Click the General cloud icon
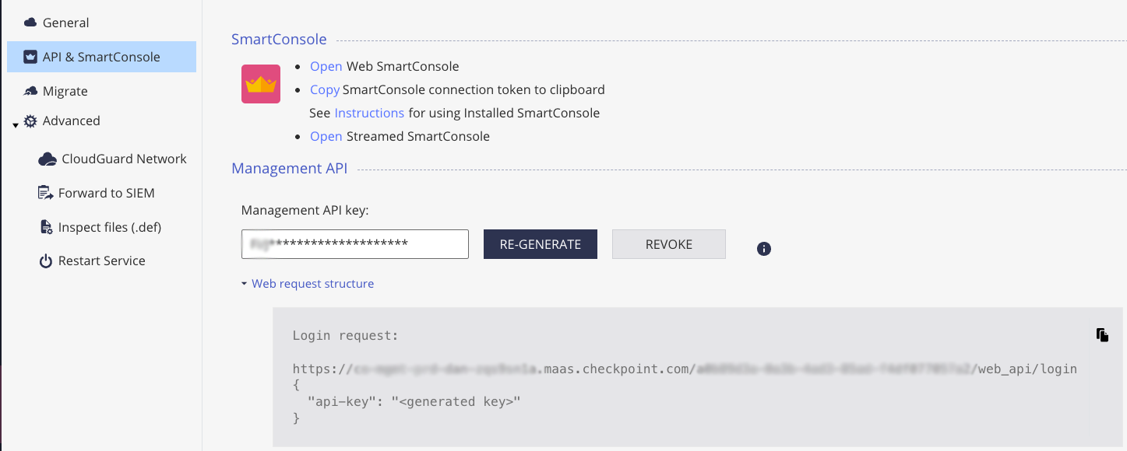The height and width of the screenshot is (451, 1127). (x=30, y=23)
